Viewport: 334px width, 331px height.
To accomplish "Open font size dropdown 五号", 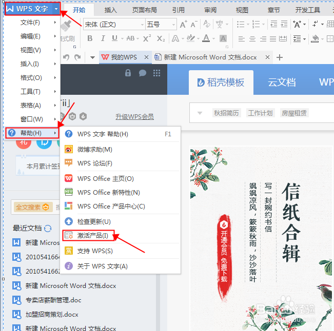I will click(x=173, y=25).
